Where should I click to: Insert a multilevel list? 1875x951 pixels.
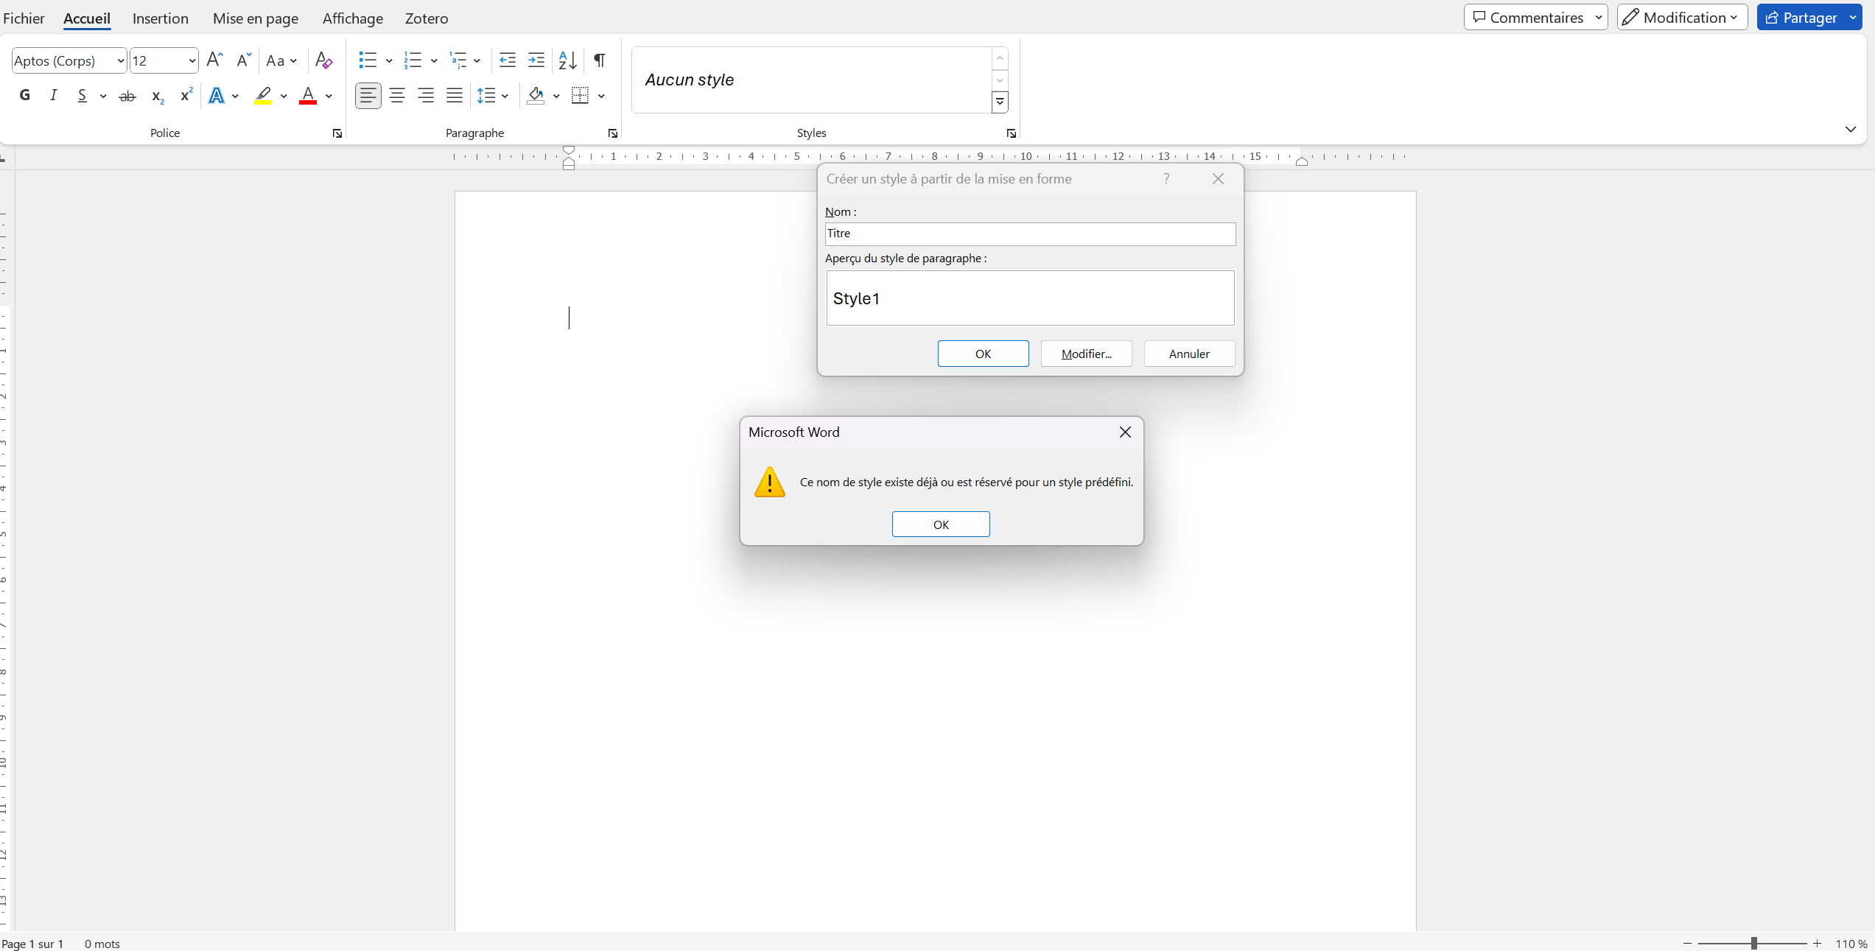(458, 60)
